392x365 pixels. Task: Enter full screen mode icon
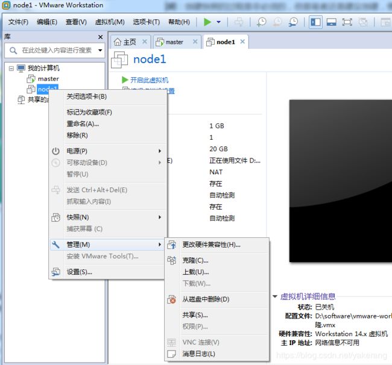click(347, 22)
